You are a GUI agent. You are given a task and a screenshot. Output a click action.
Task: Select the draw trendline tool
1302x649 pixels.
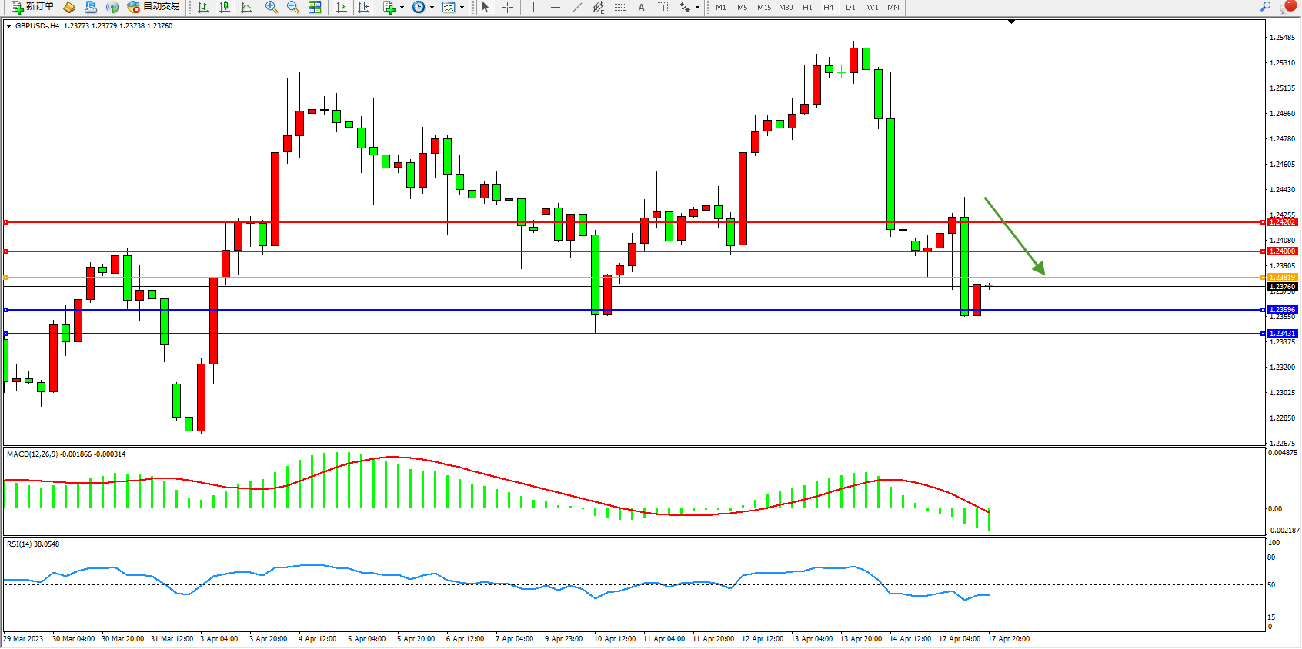tap(577, 7)
